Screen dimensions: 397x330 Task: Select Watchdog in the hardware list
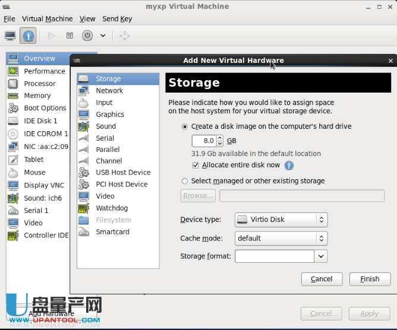[112, 208]
